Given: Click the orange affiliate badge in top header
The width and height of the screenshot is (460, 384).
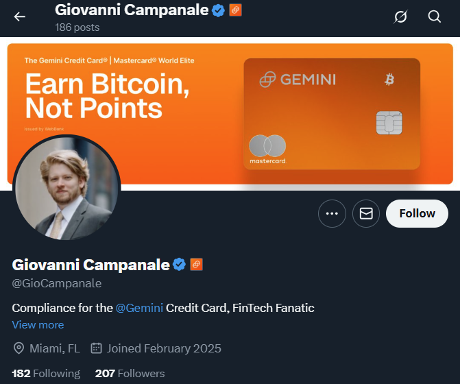Looking at the screenshot, I should (x=235, y=10).
